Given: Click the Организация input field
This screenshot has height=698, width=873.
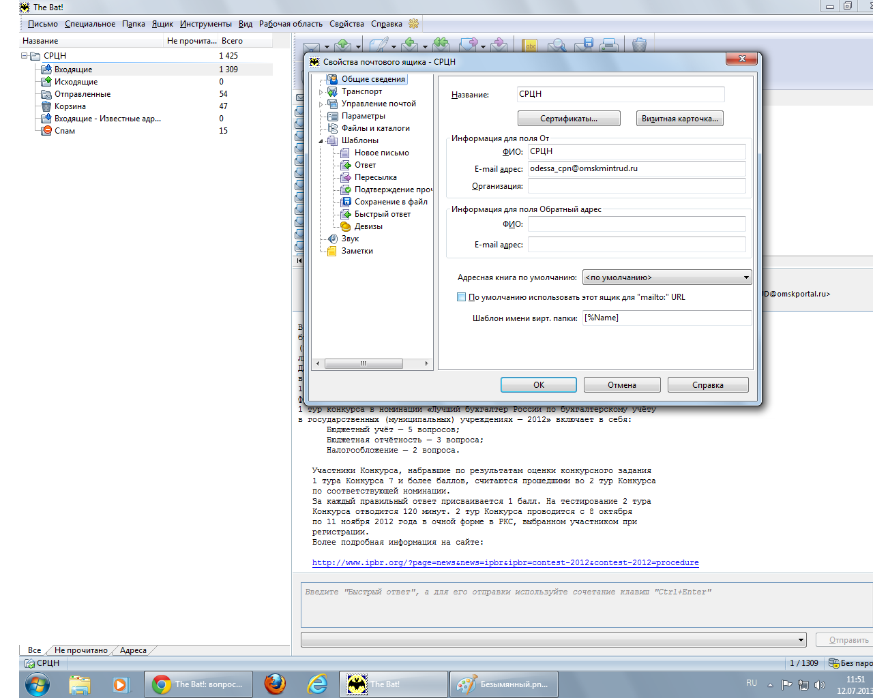Looking at the screenshot, I should tap(636, 185).
